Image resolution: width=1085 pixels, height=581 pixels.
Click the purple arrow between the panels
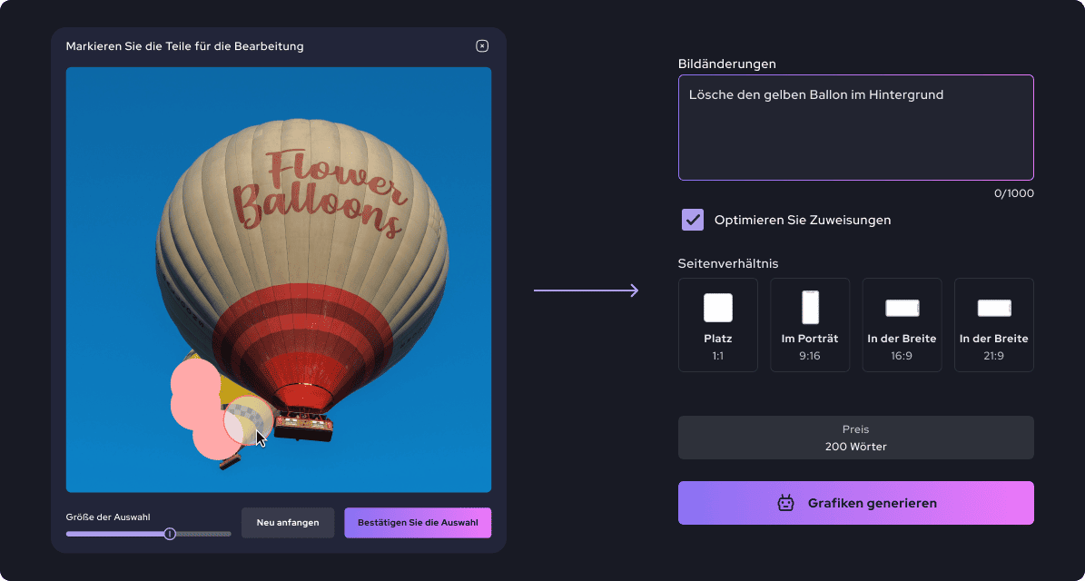[586, 290]
